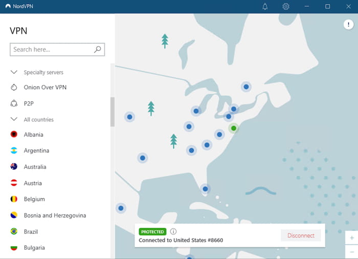Choose Brazil from country list
Image resolution: width=358 pixels, height=259 pixels.
coord(31,231)
